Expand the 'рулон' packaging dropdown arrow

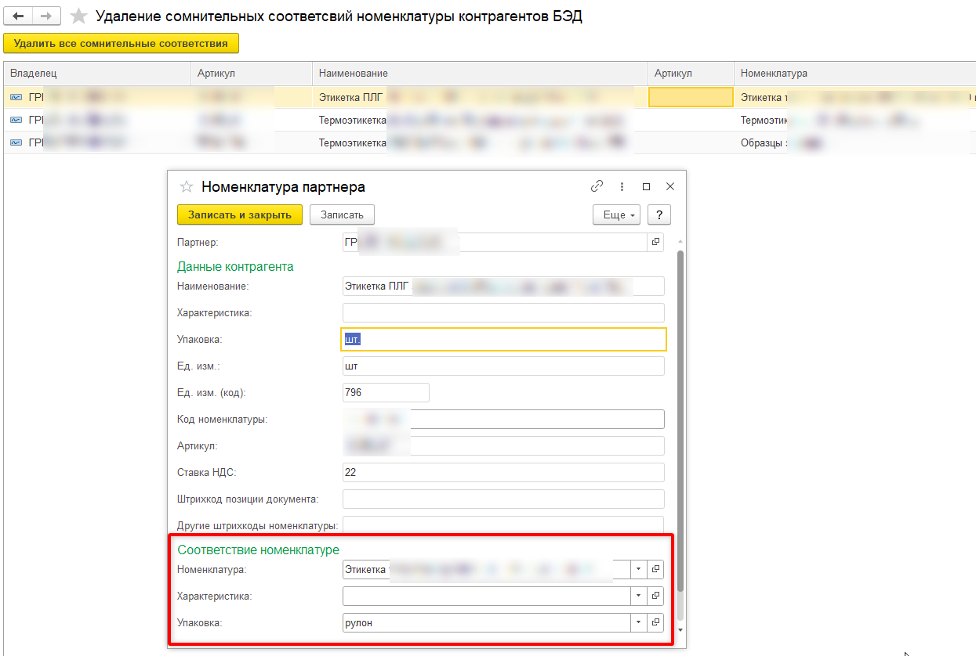pyautogui.click(x=640, y=622)
